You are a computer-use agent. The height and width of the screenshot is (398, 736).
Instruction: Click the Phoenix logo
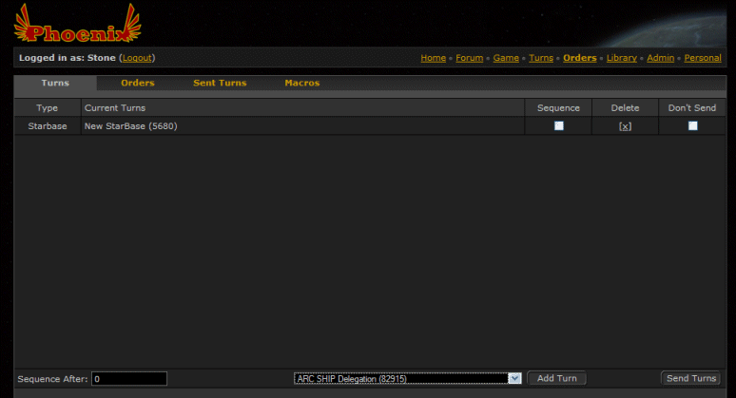coord(77,24)
